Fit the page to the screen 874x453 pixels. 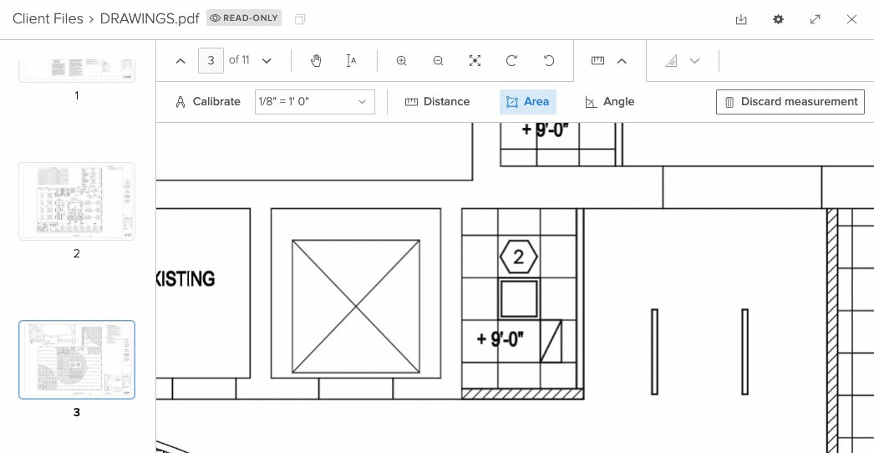[x=475, y=61]
